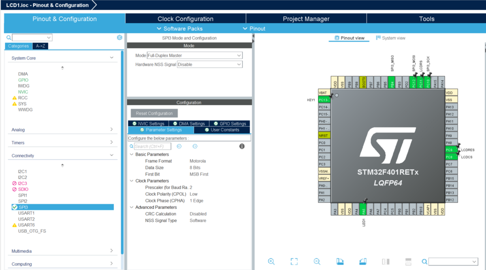Open the User Constants tab
The height and width of the screenshot is (270, 486).
pos(222,130)
